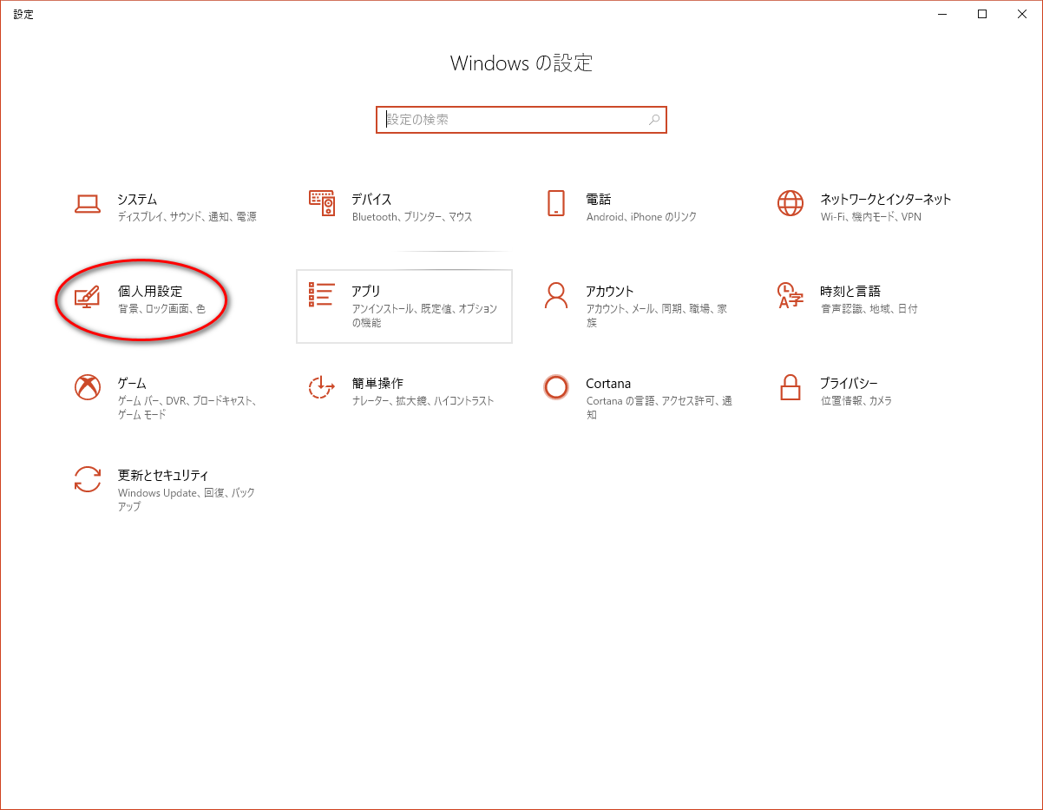Screen dimensions: 1043x810
Task: Select the アカウント person icon
Action: click(x=556, y=295)
